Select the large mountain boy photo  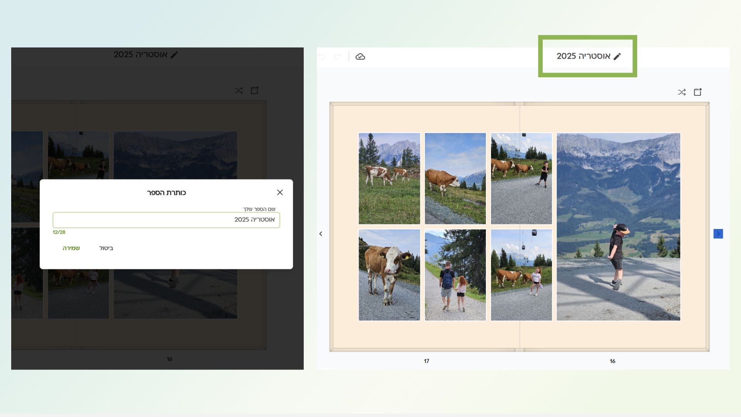(x=618, y=227)
